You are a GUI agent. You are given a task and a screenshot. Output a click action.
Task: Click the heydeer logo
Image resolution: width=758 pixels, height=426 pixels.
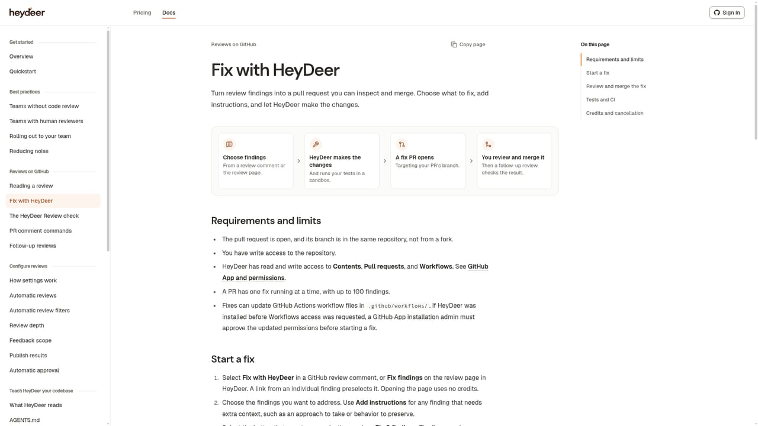tap(27, 12)
